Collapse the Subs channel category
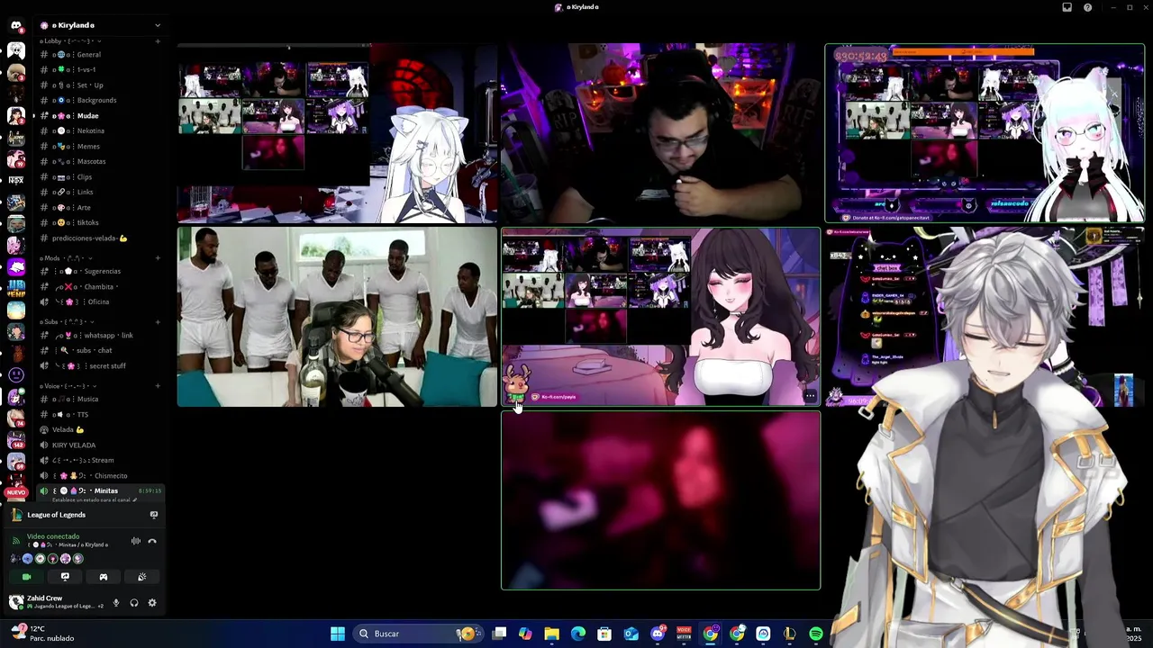This screenshot has height=648, width=1153. tap(68, 322)
